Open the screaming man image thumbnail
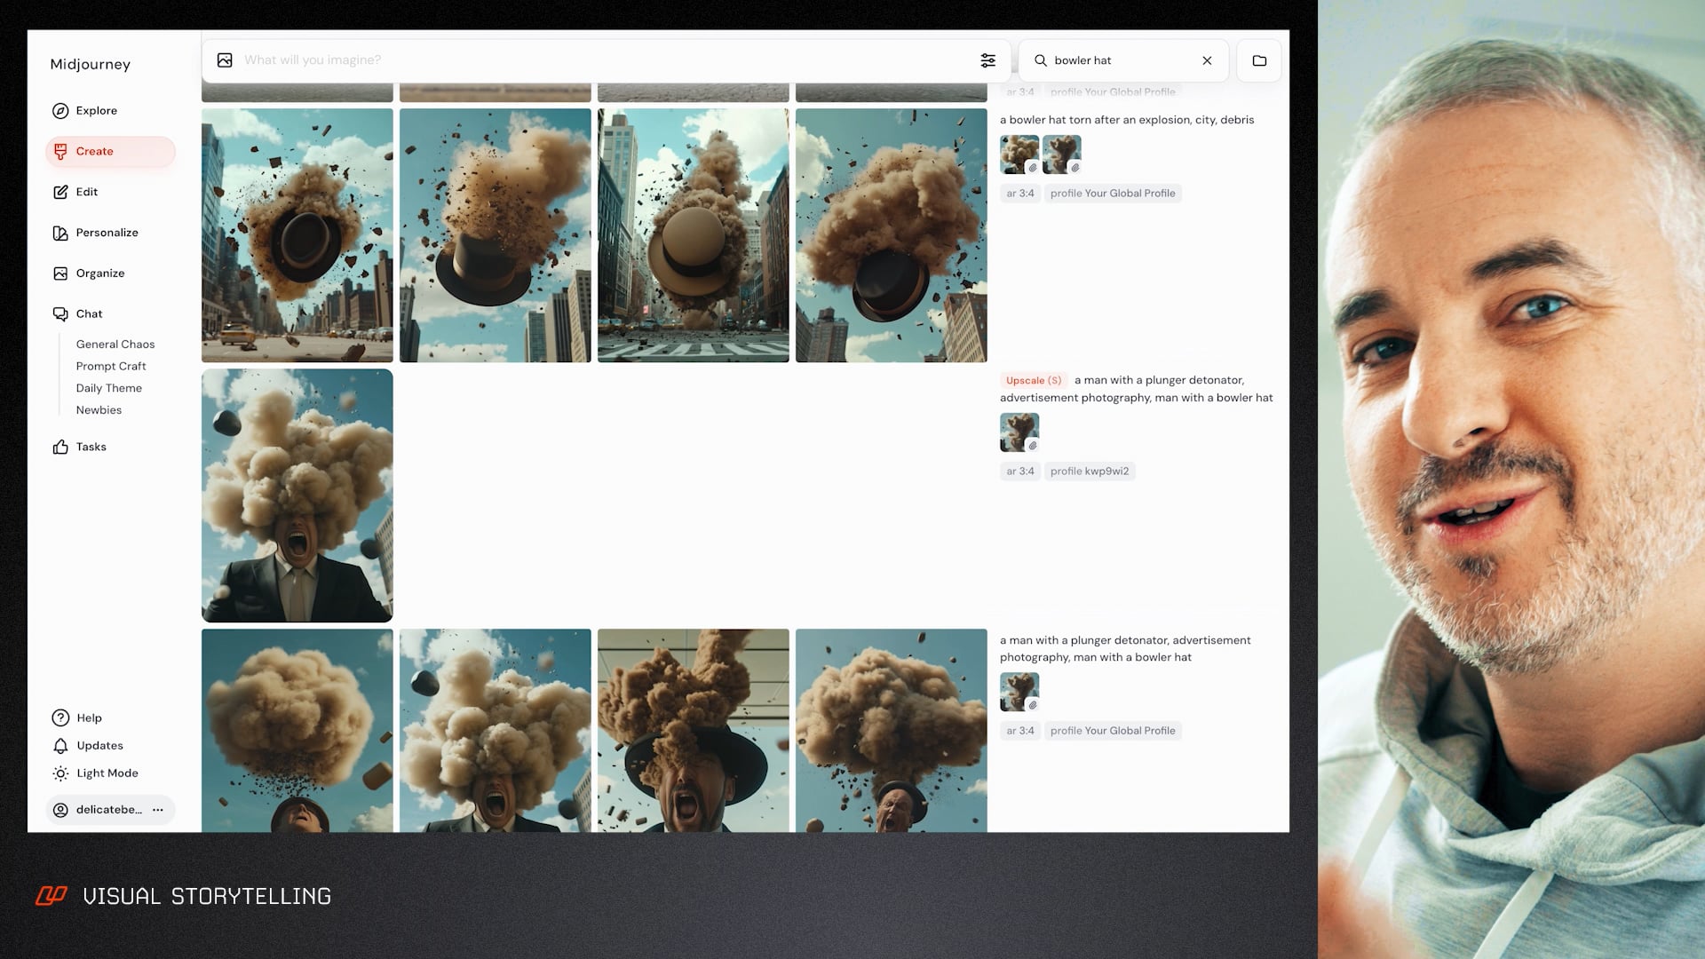 297,495
